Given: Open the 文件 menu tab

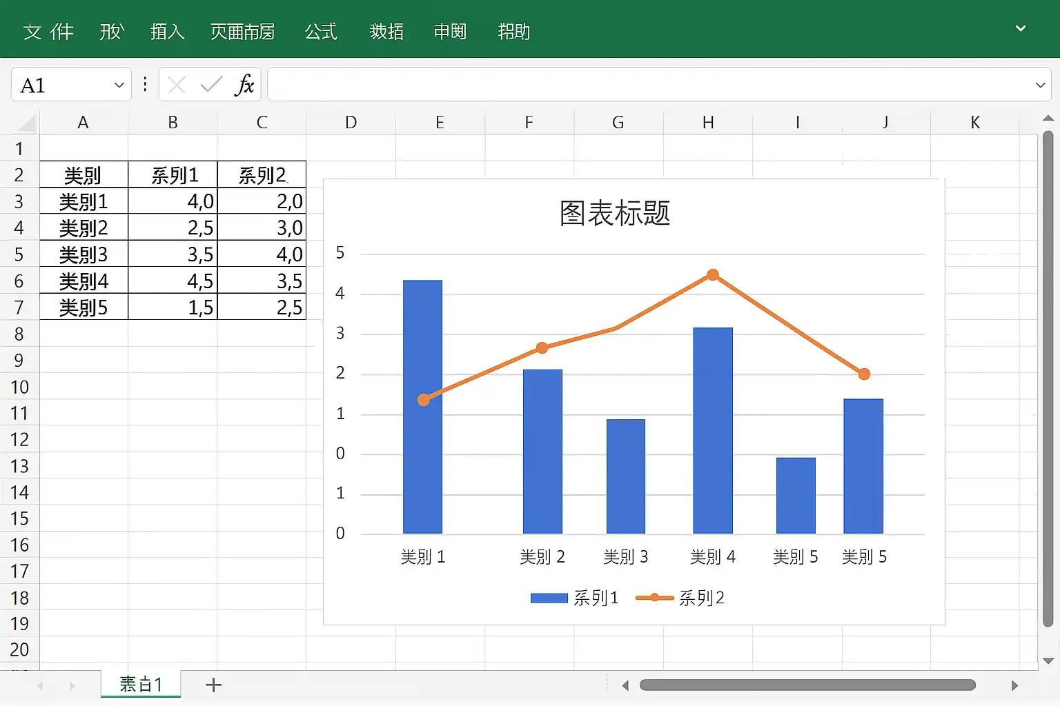Looking at the screenshot, I should click(x=48, y=32).
